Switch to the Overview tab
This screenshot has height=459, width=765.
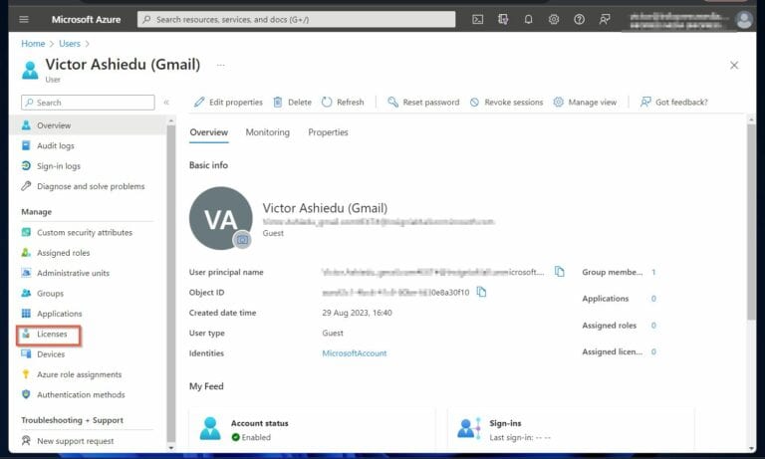click(209, 132)
